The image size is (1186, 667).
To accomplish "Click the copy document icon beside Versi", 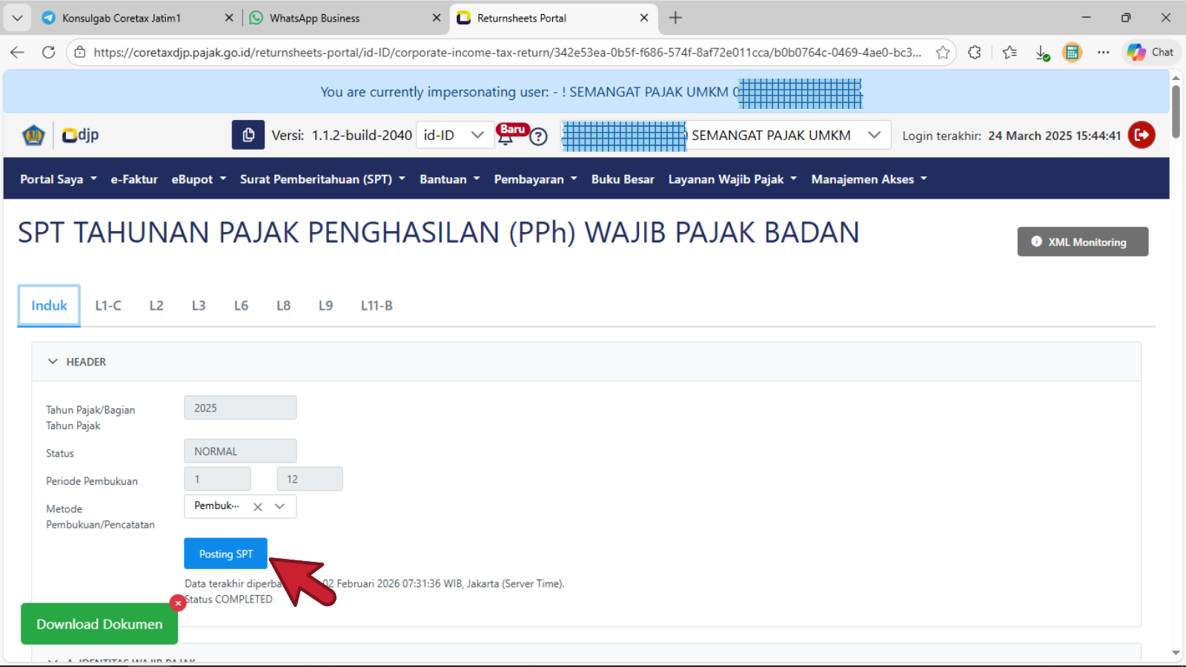I will coord(248,135).
